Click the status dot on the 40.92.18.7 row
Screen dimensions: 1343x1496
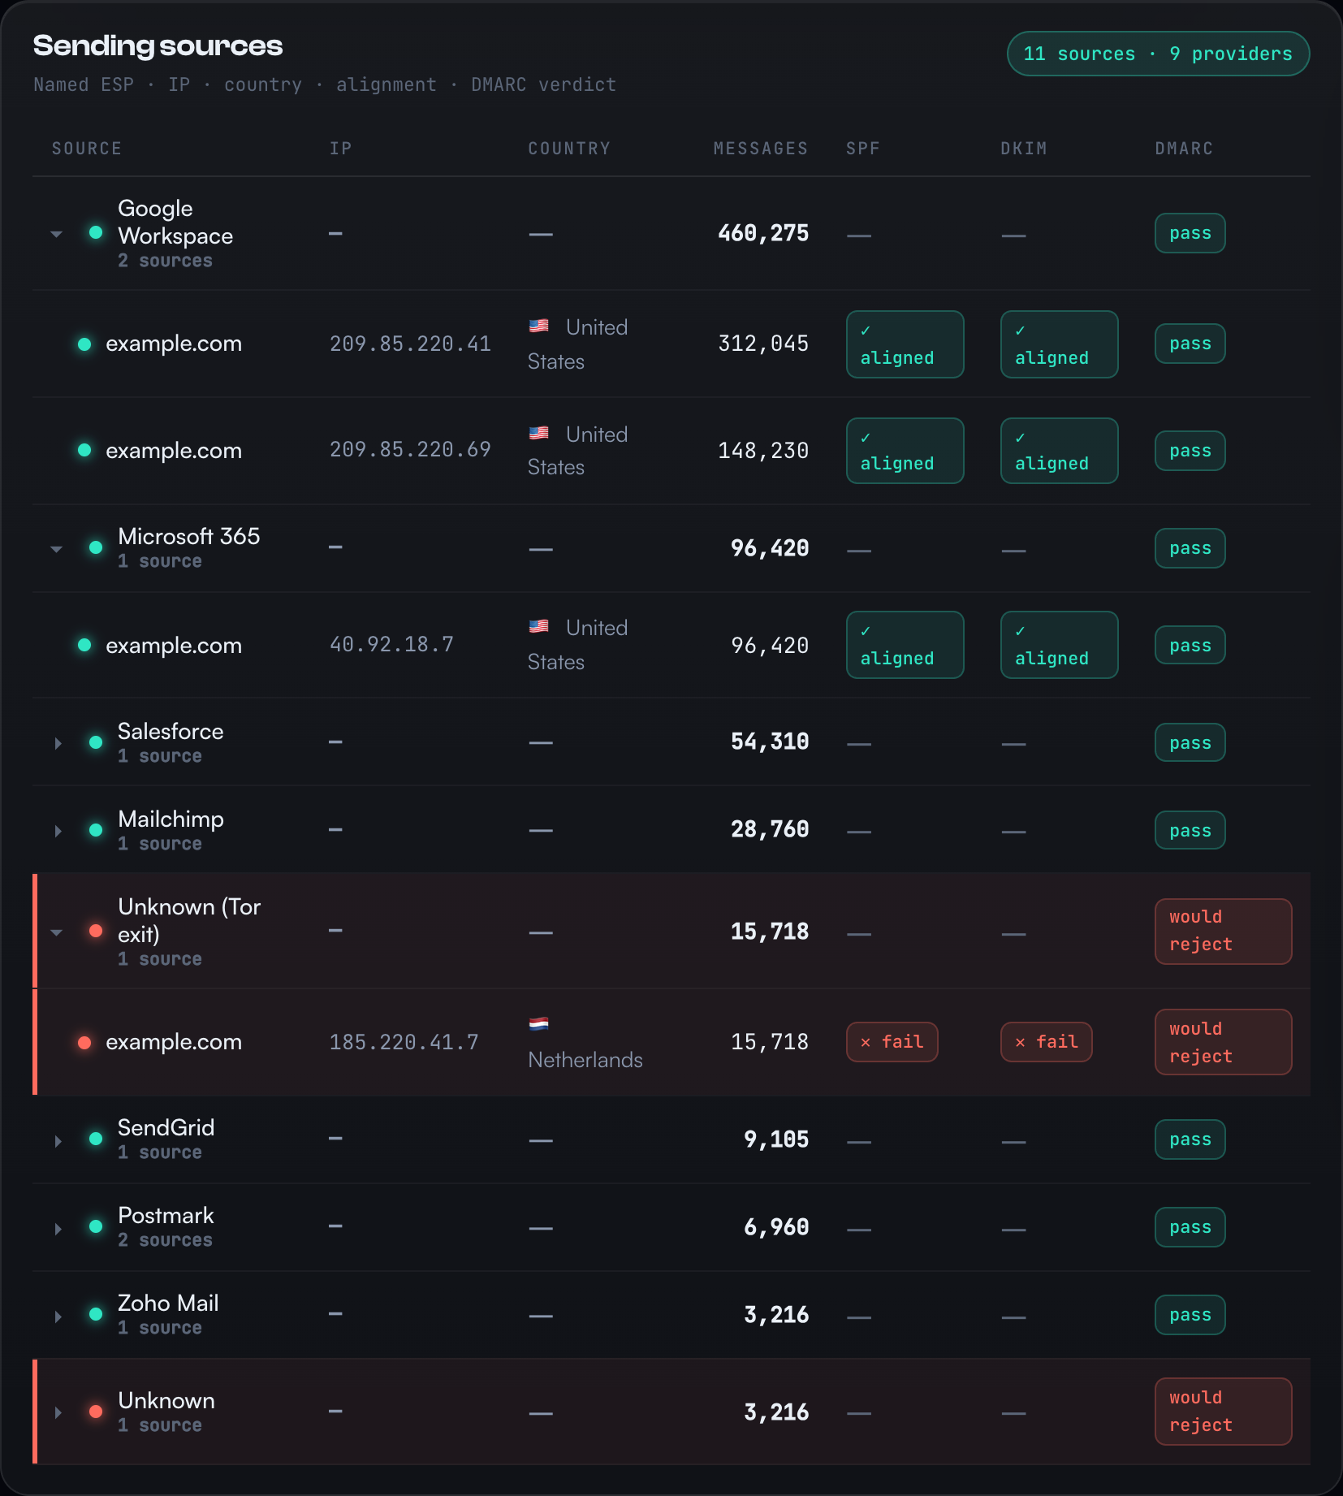click(84, 645)
